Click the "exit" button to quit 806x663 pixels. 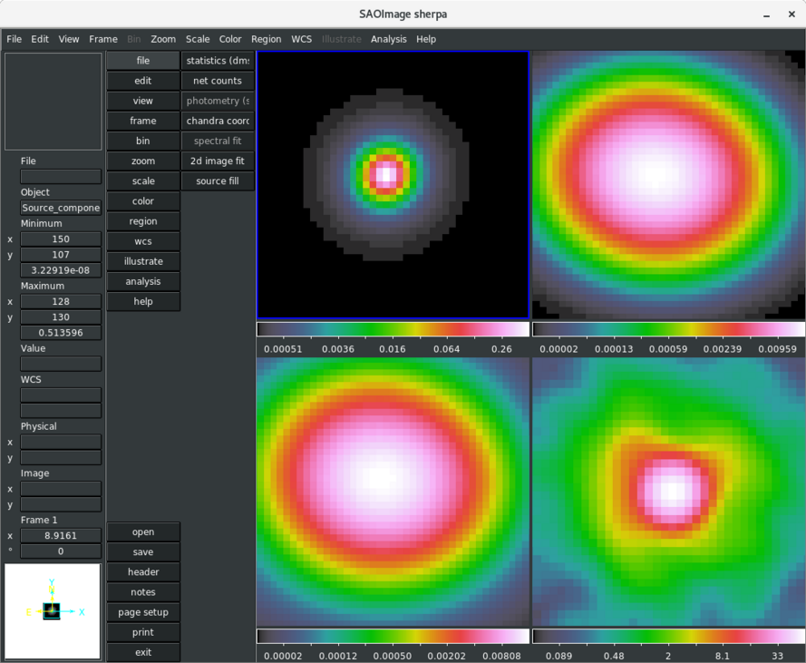[x=142, y=651]
